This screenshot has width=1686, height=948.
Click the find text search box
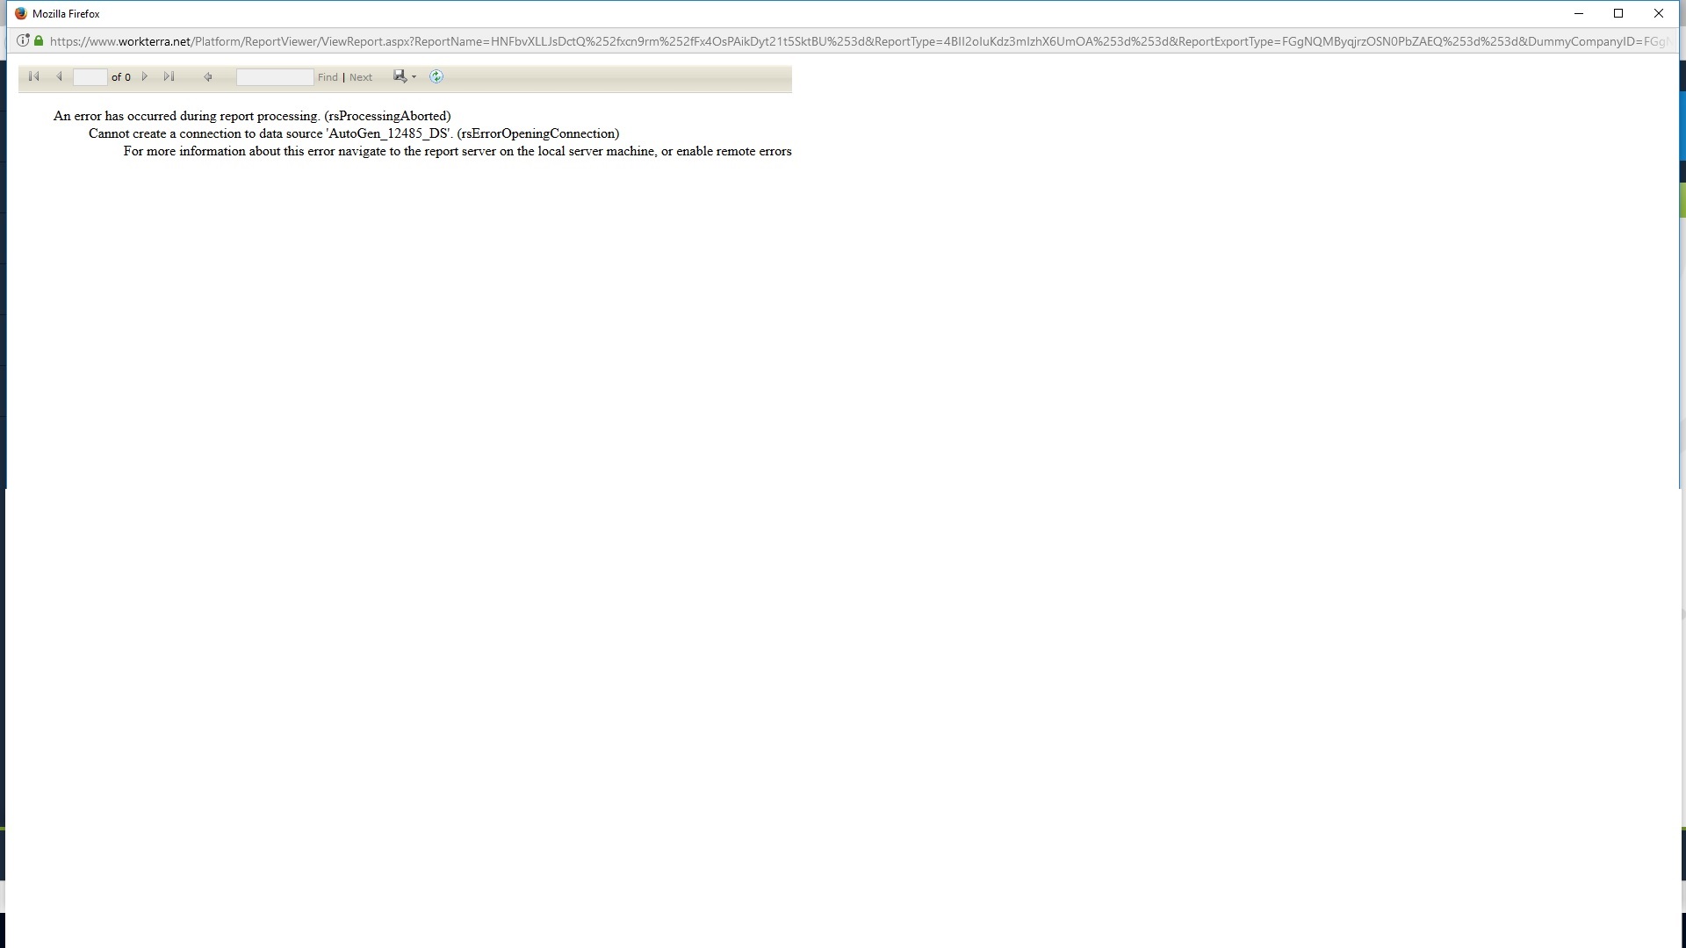coord(274,77)
